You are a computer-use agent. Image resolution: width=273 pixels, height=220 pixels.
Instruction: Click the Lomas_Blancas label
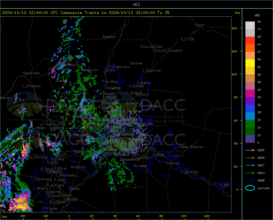point(191,147)
